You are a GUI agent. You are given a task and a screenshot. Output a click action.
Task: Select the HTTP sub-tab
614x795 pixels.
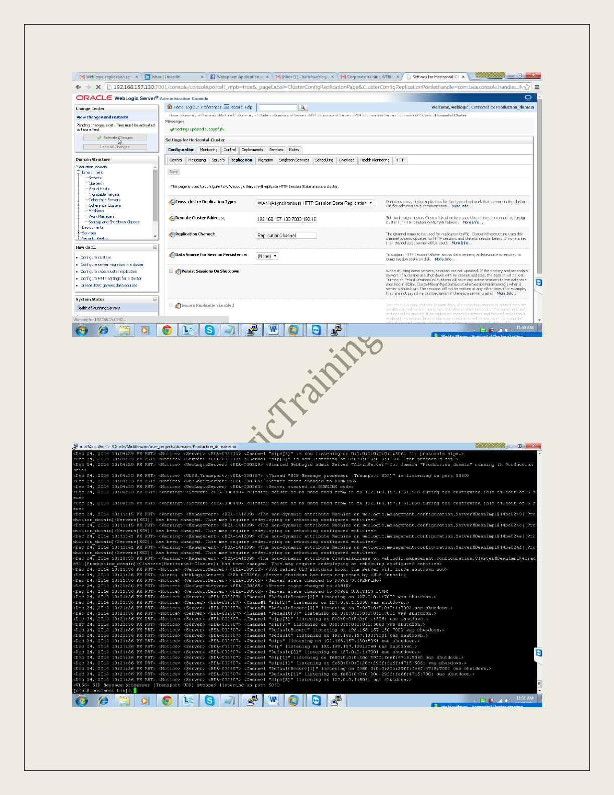400,160
